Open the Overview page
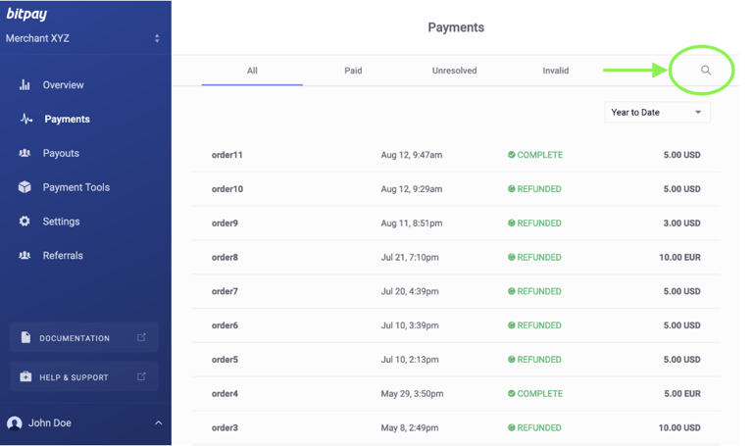753x446 pixels. pyautogui.click(x=63, y=85)
